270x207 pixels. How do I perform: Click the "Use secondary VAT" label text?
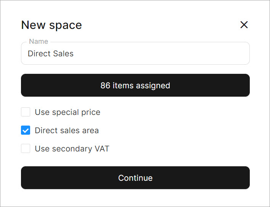[x=72, y=149]
